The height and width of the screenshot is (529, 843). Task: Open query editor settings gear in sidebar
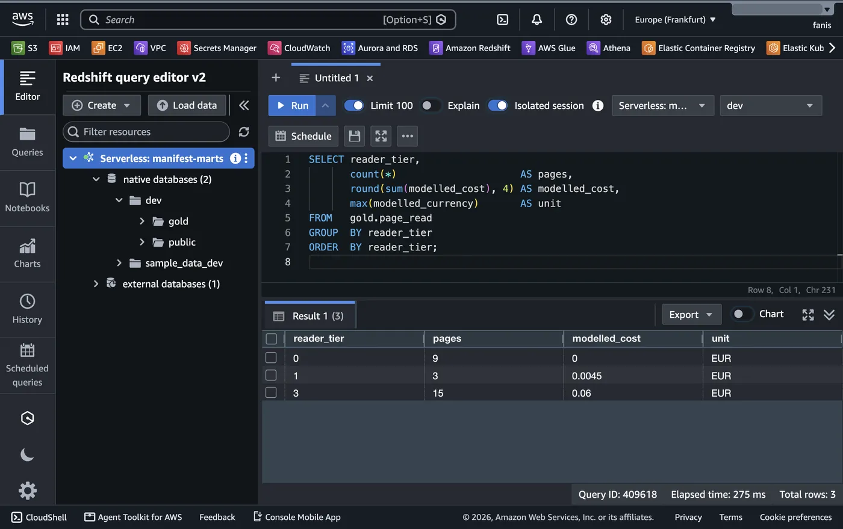pos(27,491)
